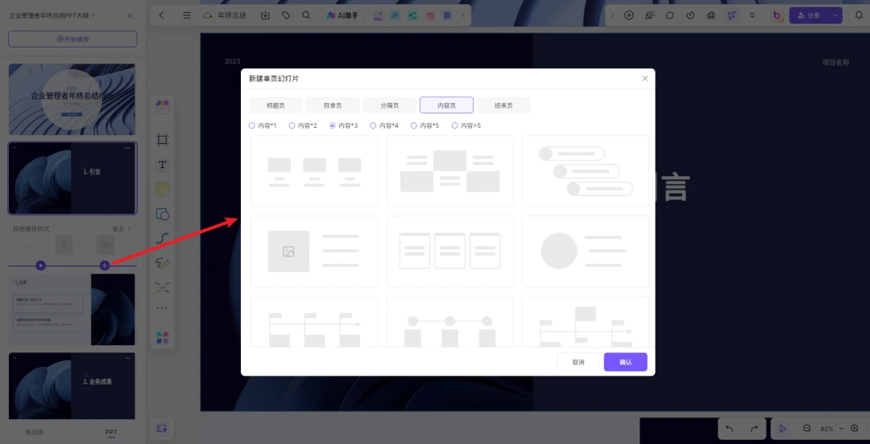Click the celebration confetti icon
The image size is (870, 444).
(x=649, y=15)
